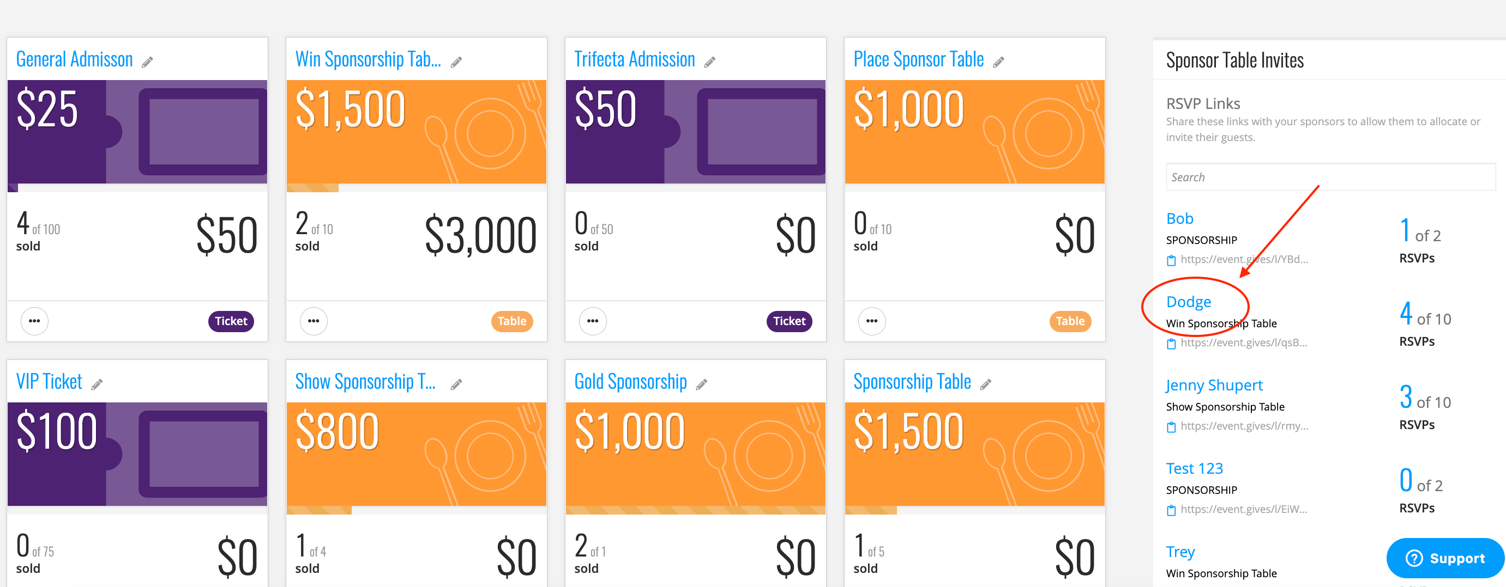Viewport: 1506px width, 587px height.
Task: Click the pencil next to Place Sponsor Table
Action: coord(998,62)
